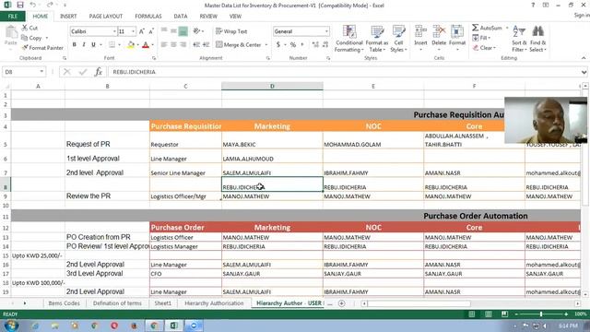Click the Insert cells icon
Screen dimensions: 590x332
420,31
